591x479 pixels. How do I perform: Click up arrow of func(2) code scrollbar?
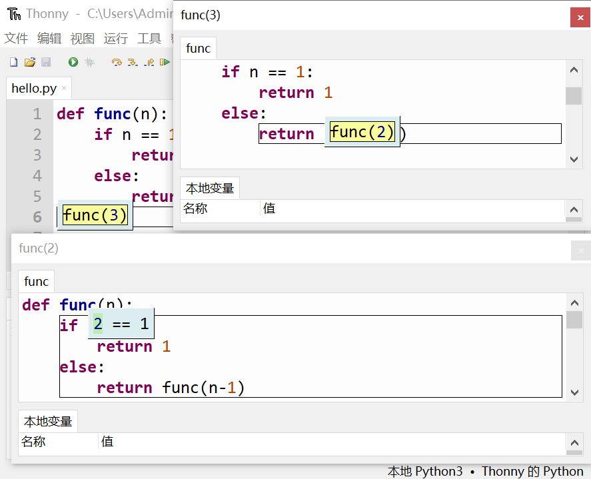click(575, 303)
